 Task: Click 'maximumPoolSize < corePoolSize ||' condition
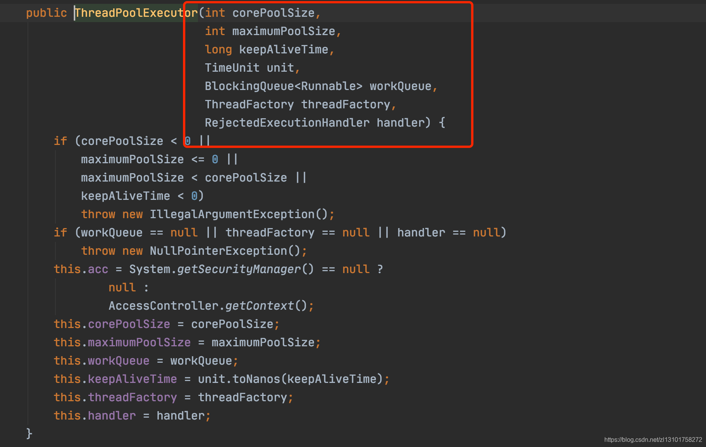point(194,178)
